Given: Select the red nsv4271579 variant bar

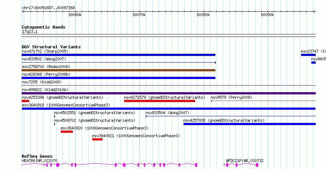Looking at the screenshot, I should (160, 101).
